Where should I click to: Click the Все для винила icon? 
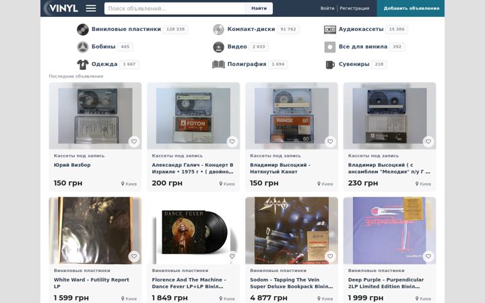[329, 47]
